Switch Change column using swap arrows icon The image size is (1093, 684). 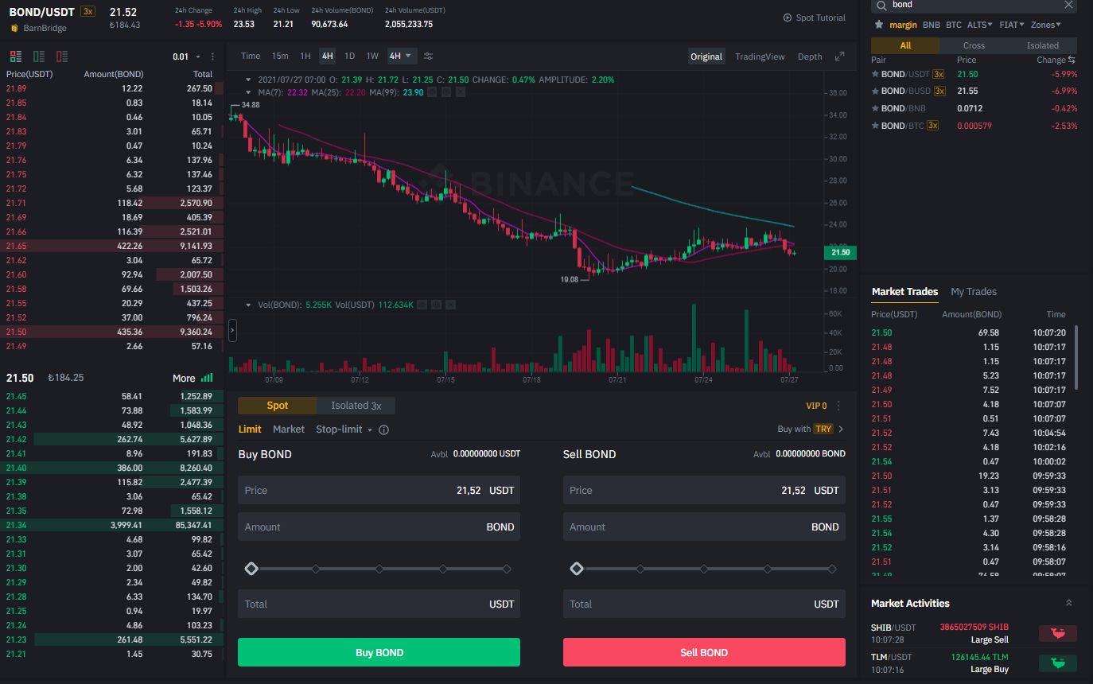1072,60
